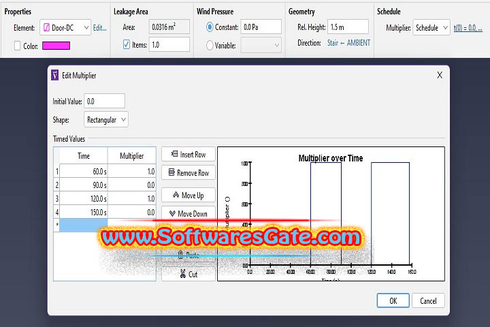
Task: Click the new row asterisk header
Action: pyautogui.click(x=56, y=225)
